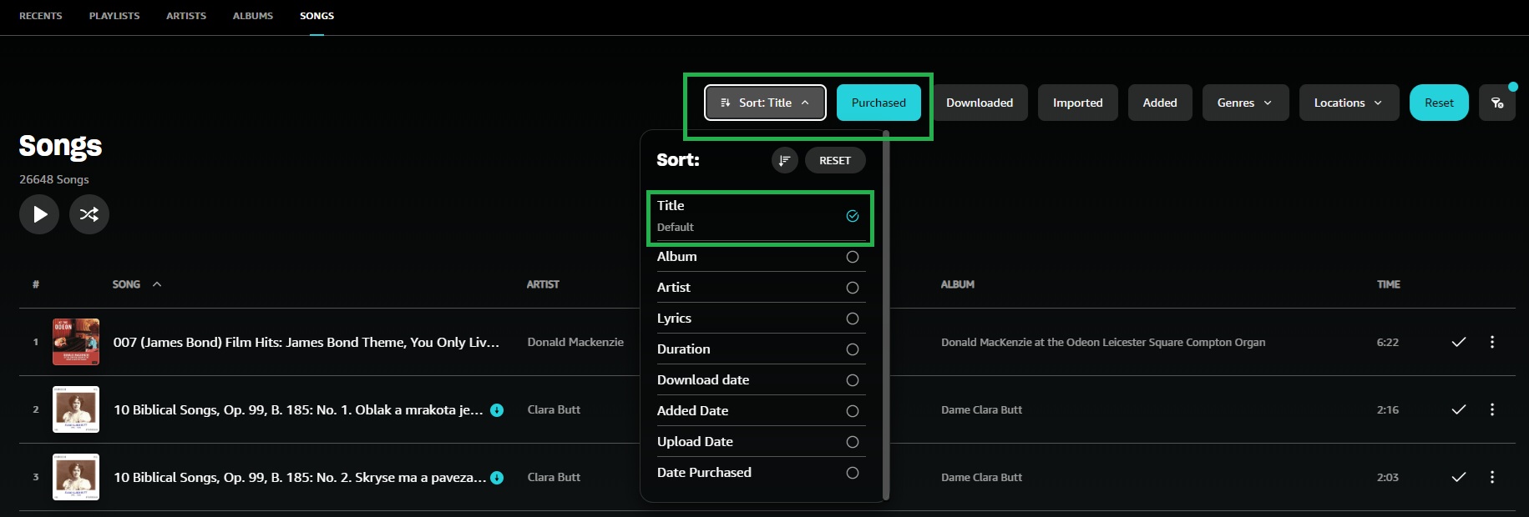Toggle the Imported filter

tap(1078, 103)
